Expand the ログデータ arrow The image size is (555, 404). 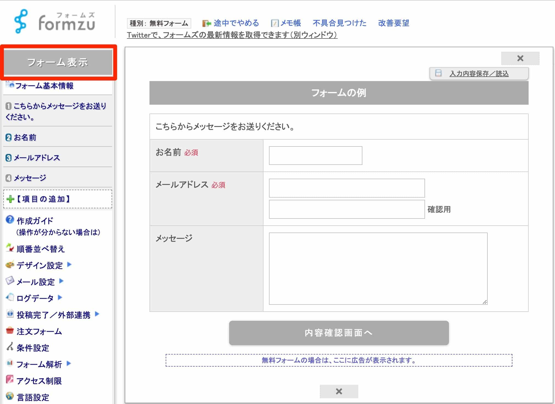click(60, 298)
